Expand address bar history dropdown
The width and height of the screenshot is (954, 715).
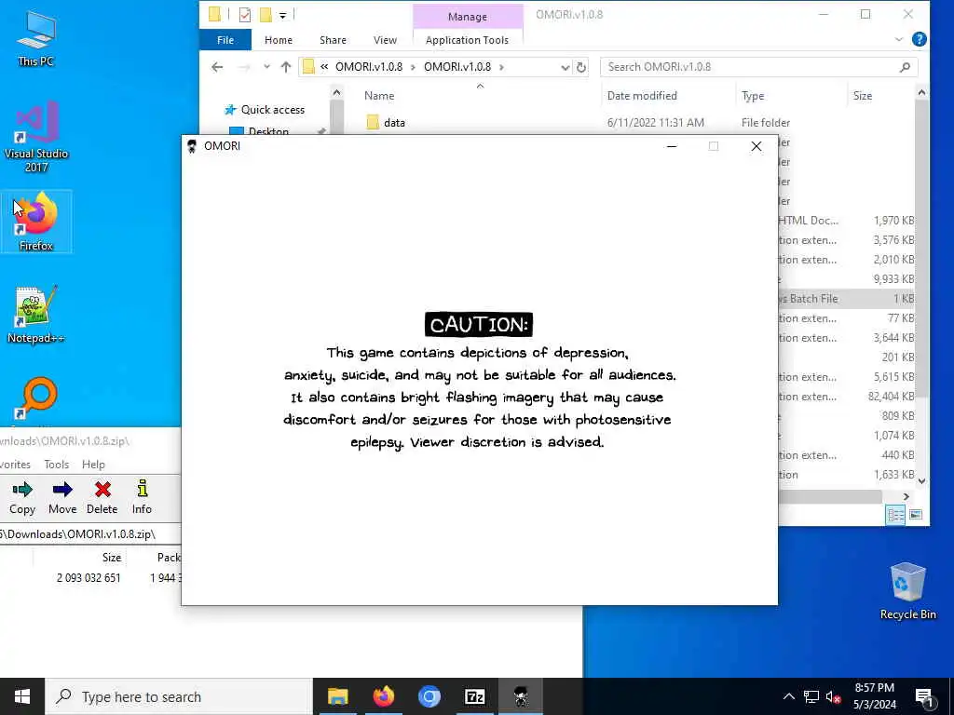(565, 67)
